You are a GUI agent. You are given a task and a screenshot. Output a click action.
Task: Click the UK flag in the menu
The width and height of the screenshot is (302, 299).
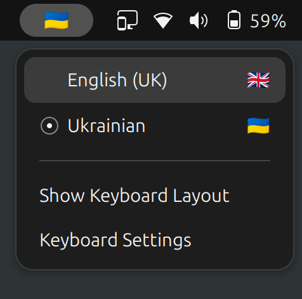[x=258, y=80]
